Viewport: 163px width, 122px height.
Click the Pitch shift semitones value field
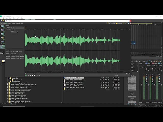click(x=13, y=32)
